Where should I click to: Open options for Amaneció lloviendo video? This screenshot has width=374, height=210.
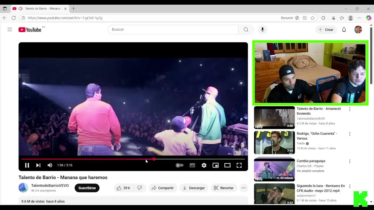pyautogui.click(x=350, y=109)
